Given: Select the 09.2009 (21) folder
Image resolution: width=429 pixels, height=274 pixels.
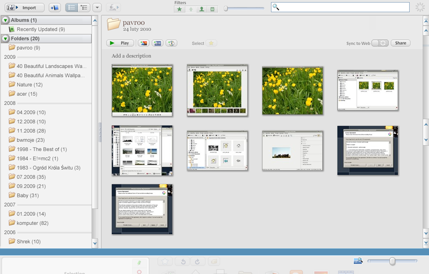Looking at the screenshot, I should tap(31, 186).
